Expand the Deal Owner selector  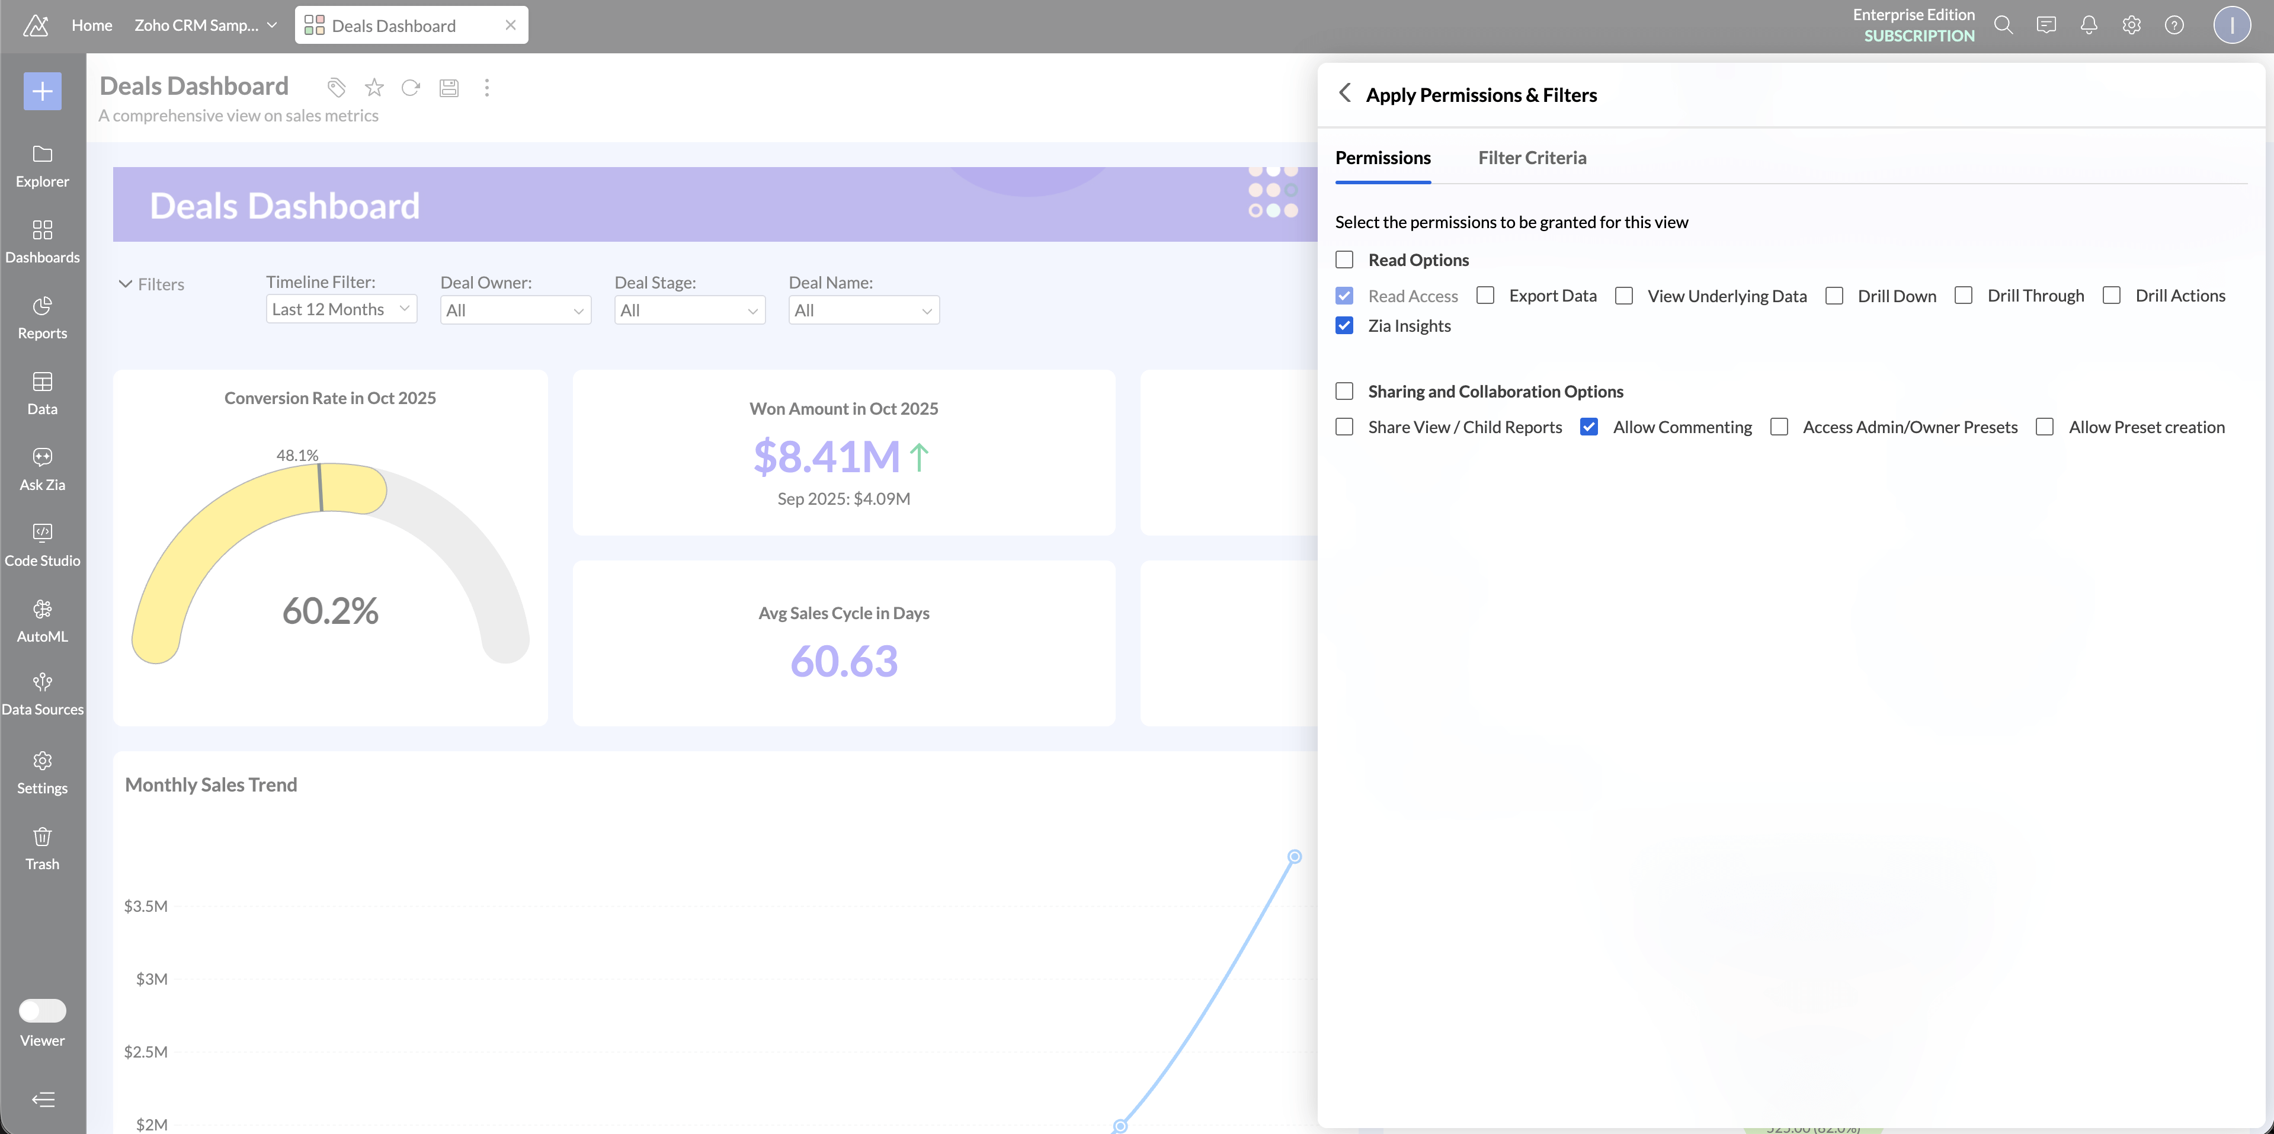pos(515,310)
